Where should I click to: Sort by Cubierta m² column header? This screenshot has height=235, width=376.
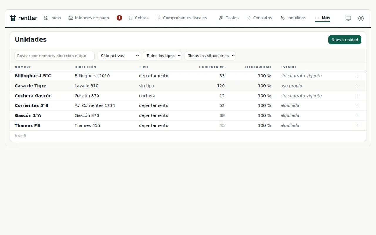[x=212, y=67]
